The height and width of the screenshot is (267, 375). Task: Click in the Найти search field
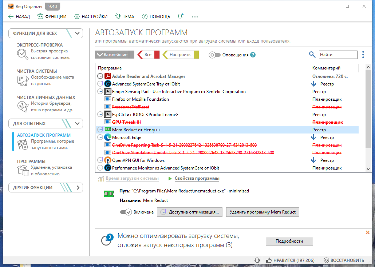click(x=338, y=55)
